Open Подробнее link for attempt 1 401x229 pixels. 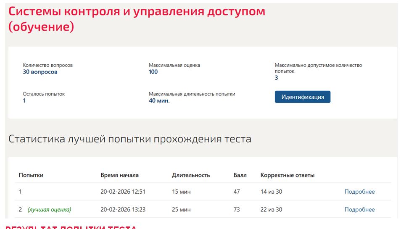359,192
